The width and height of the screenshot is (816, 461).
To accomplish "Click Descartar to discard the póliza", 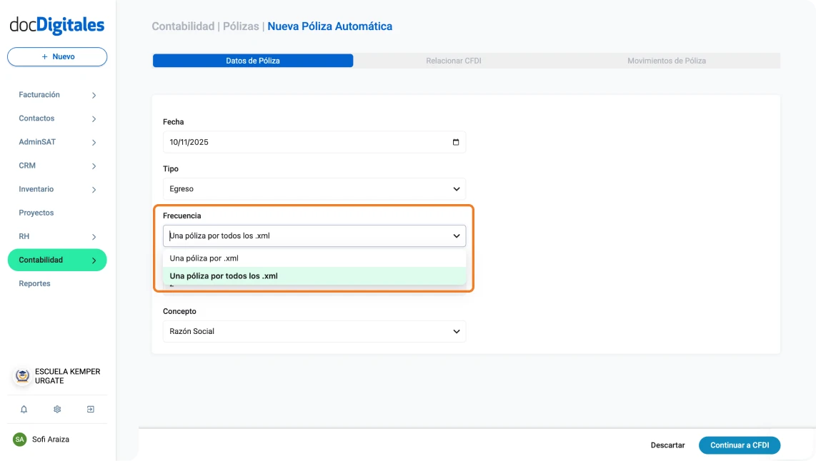I will pos(667,445).
